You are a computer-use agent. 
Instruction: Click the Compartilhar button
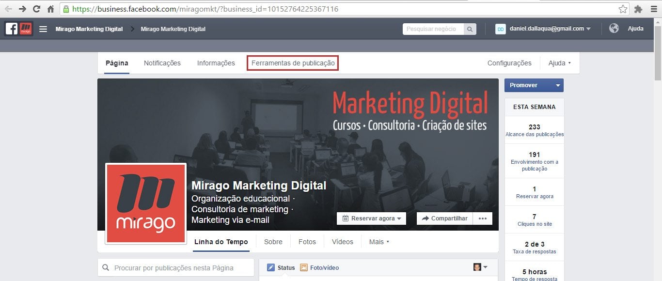[444, 219]
